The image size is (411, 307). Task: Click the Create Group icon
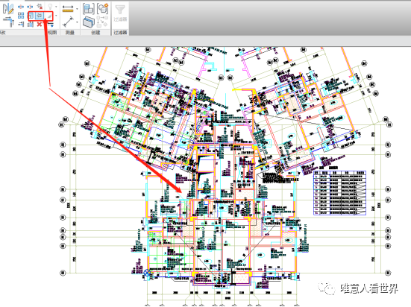pos(103,9)
